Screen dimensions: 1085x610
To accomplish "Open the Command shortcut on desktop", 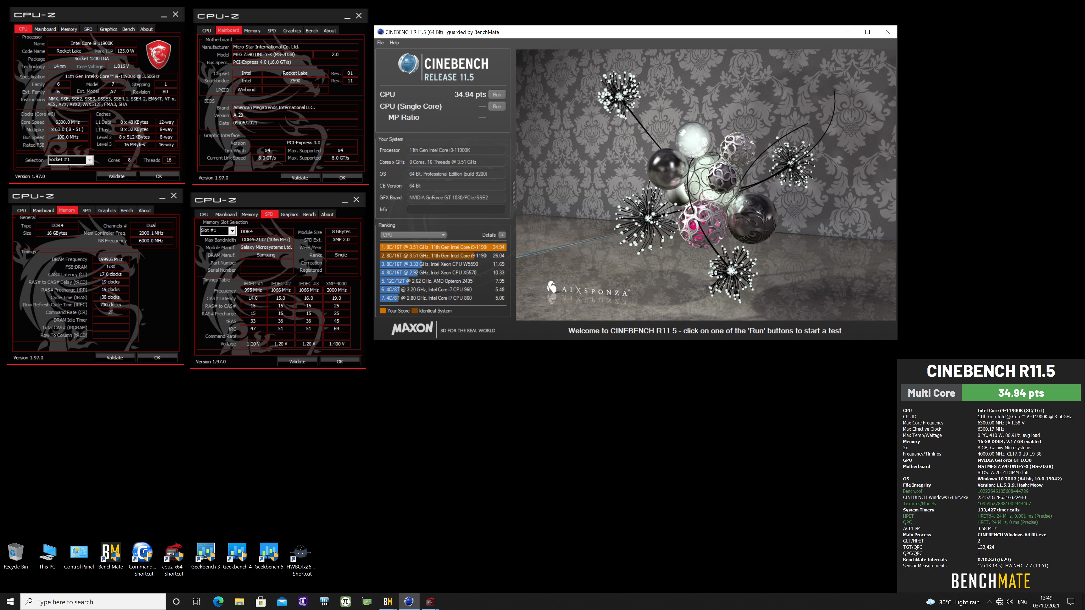I will 142,559.
